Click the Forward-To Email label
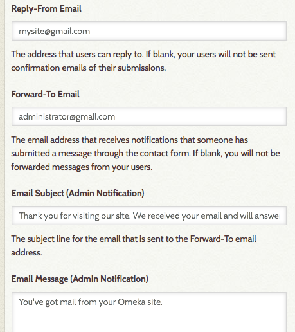This screenshot has width=295, height=332. (45, 94)
